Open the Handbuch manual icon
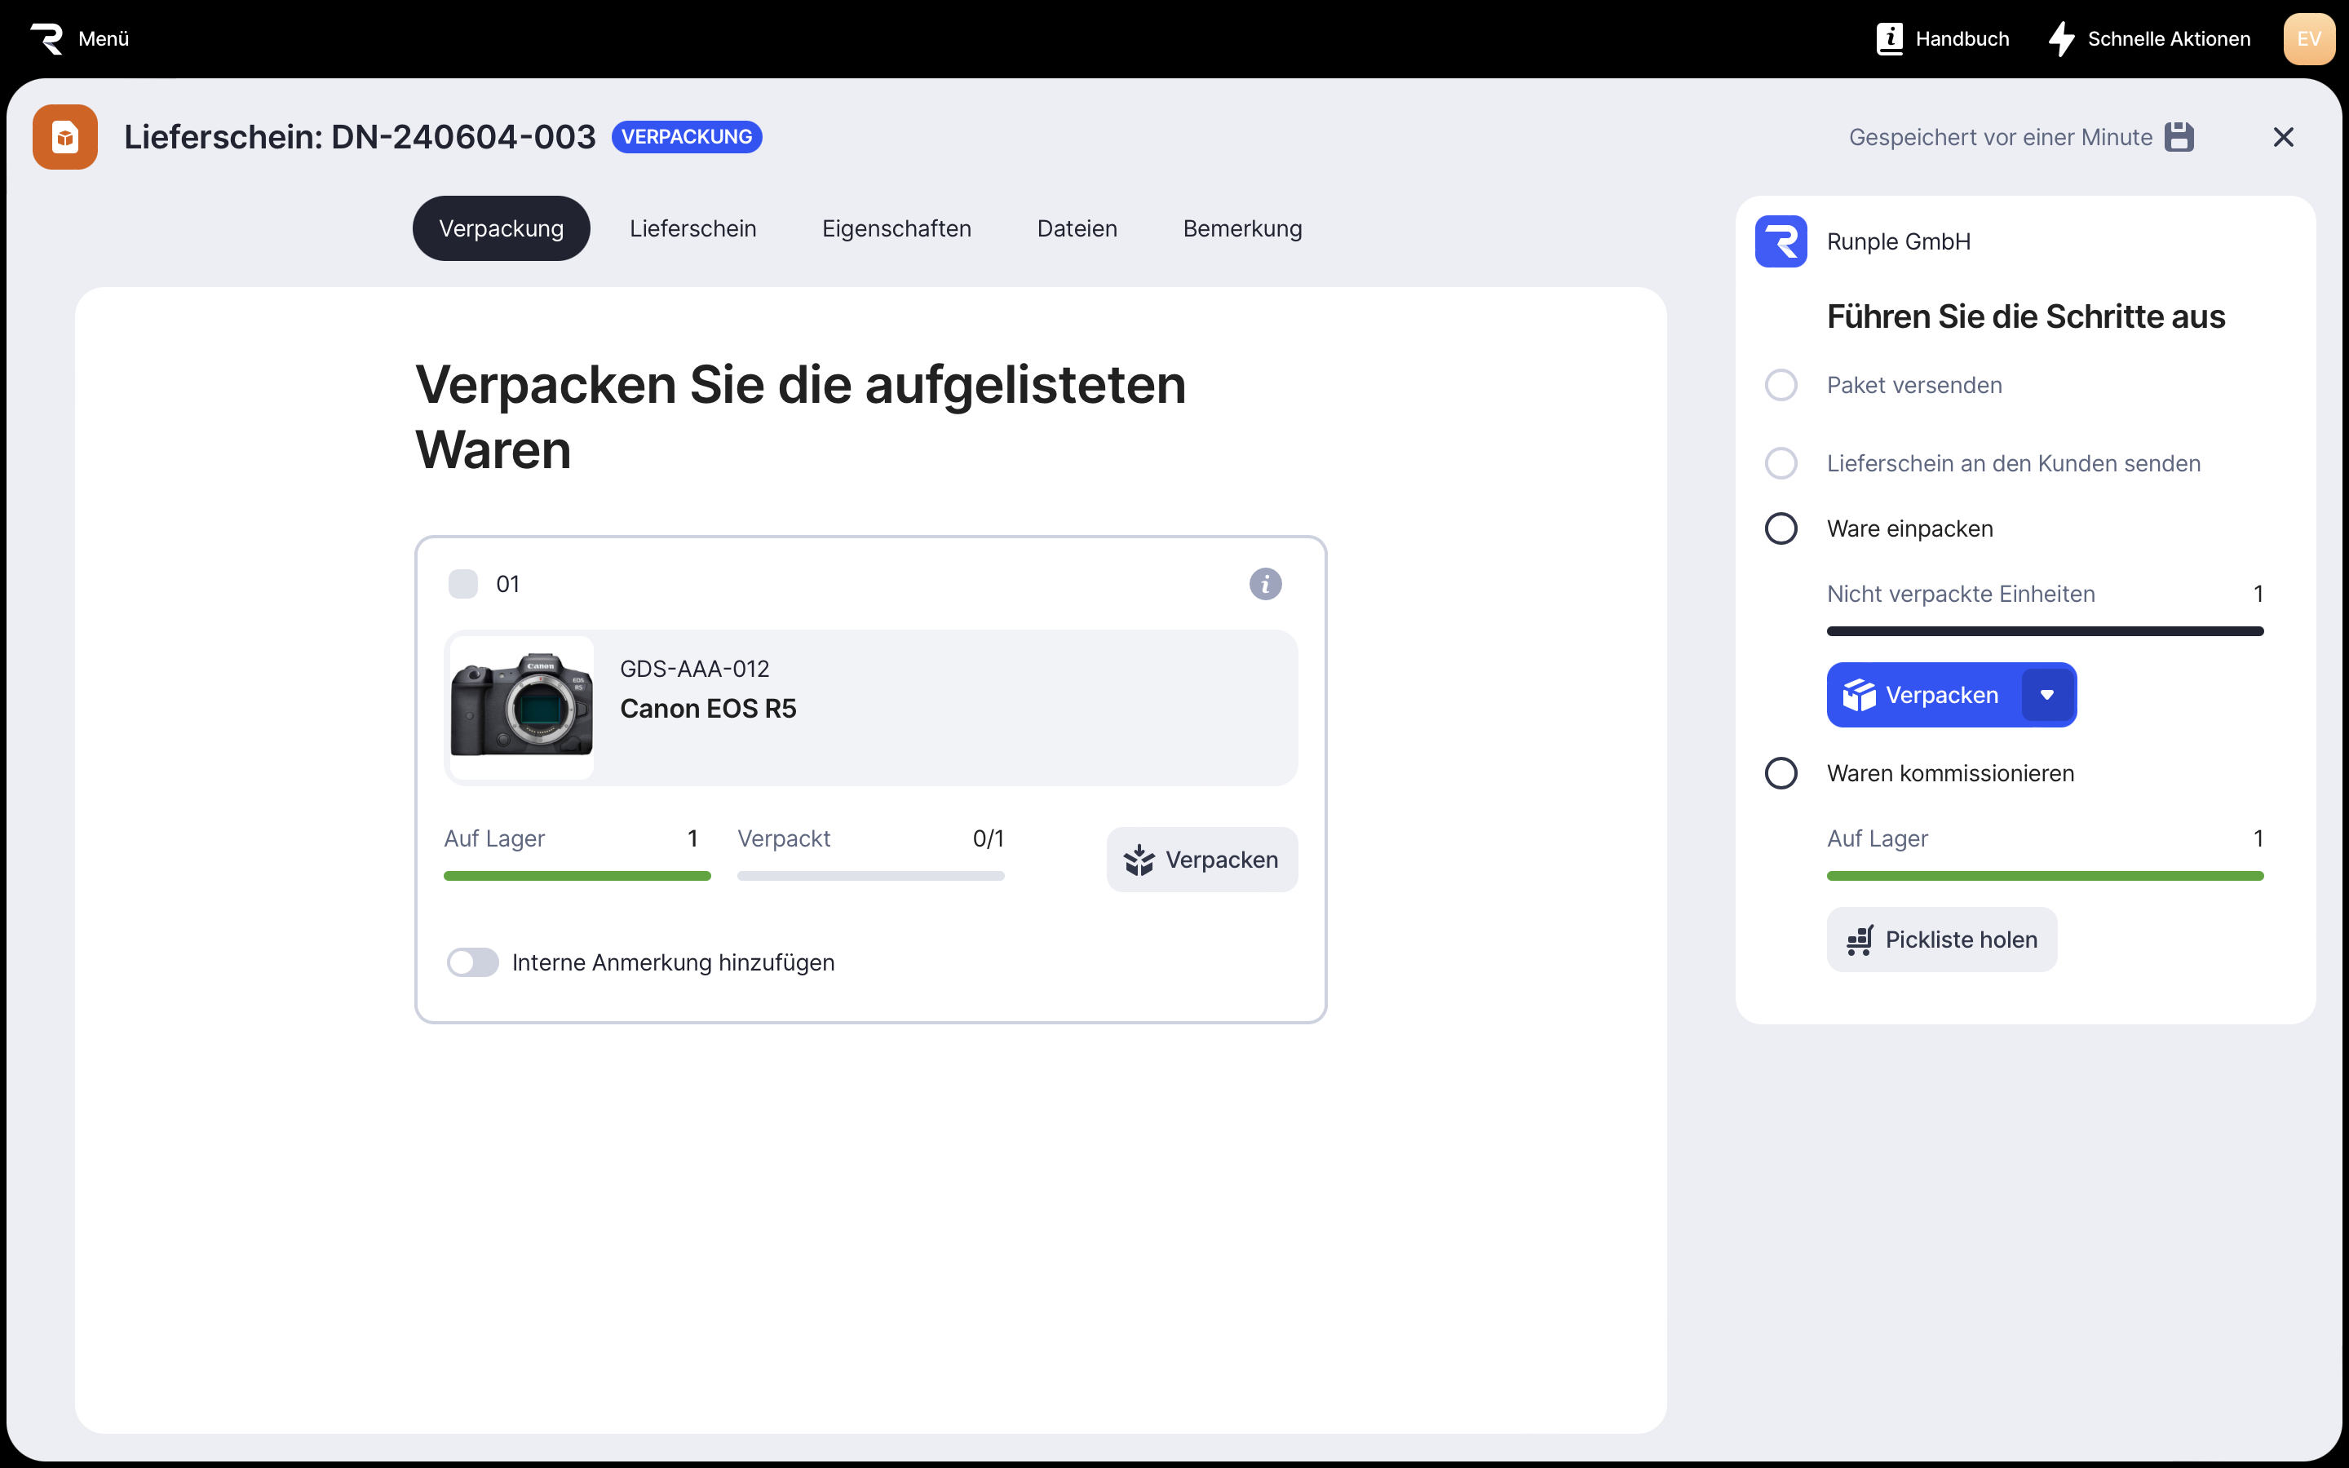This screenshot has width=2349, height=1468. (x=1889, y=39)
